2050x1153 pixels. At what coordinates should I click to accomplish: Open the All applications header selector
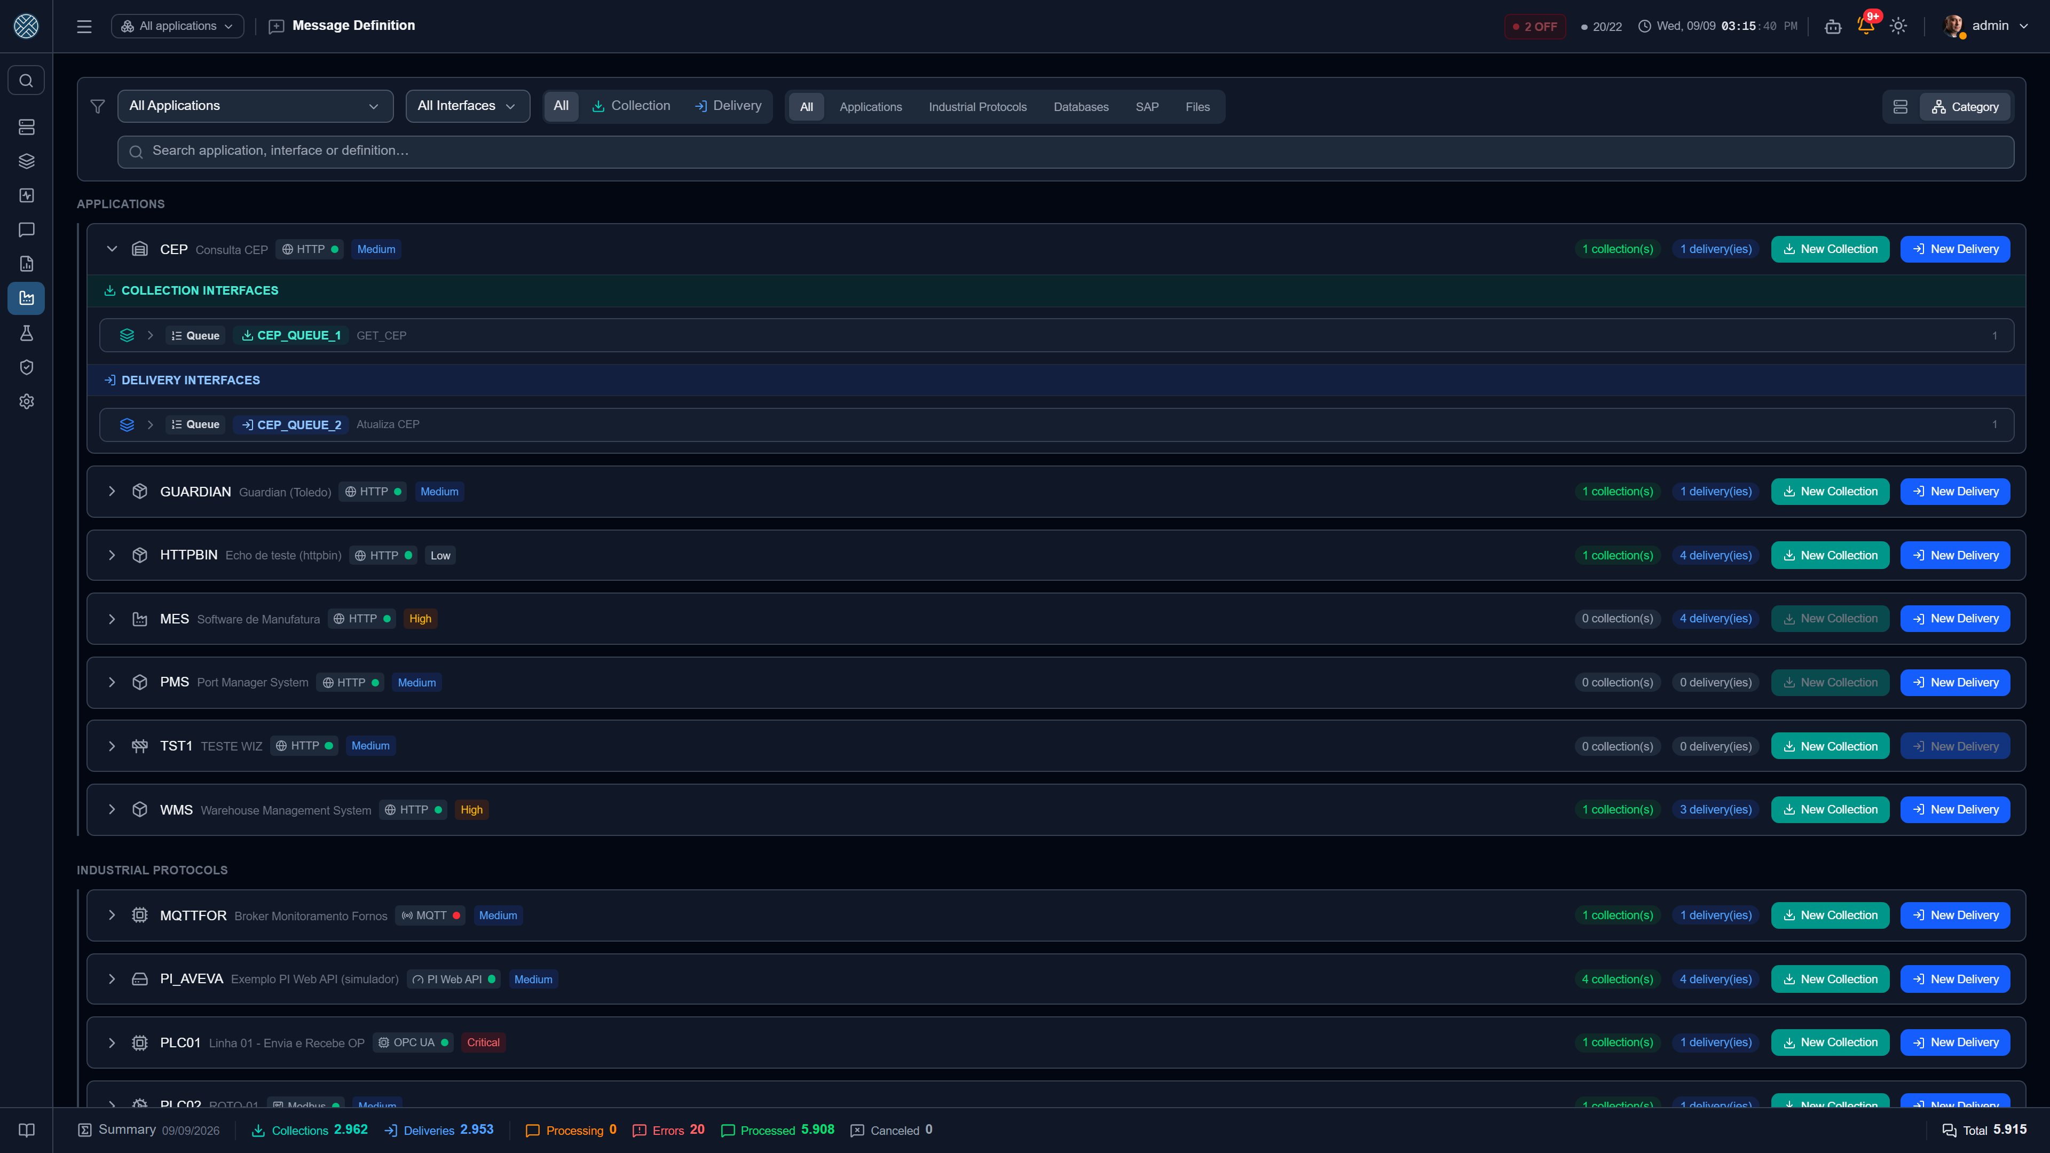(x=178, y=26)
